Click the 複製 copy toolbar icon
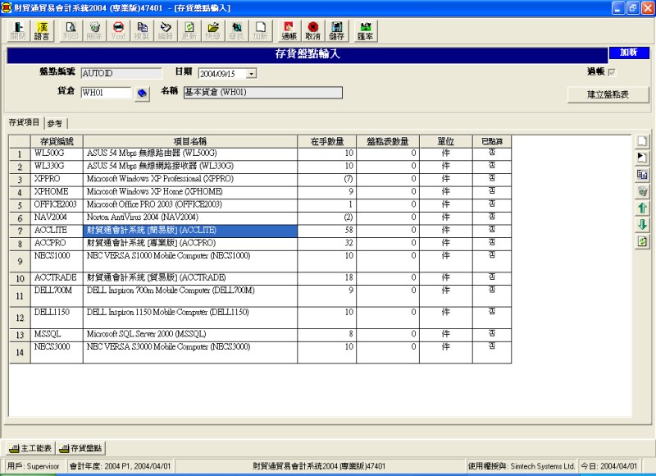656x476 pixels. 142,31
